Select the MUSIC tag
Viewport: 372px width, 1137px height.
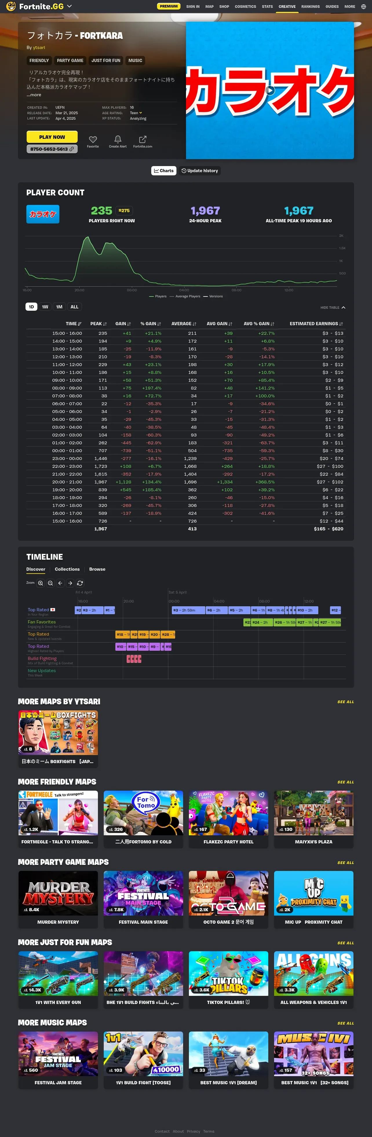[136, 61]
